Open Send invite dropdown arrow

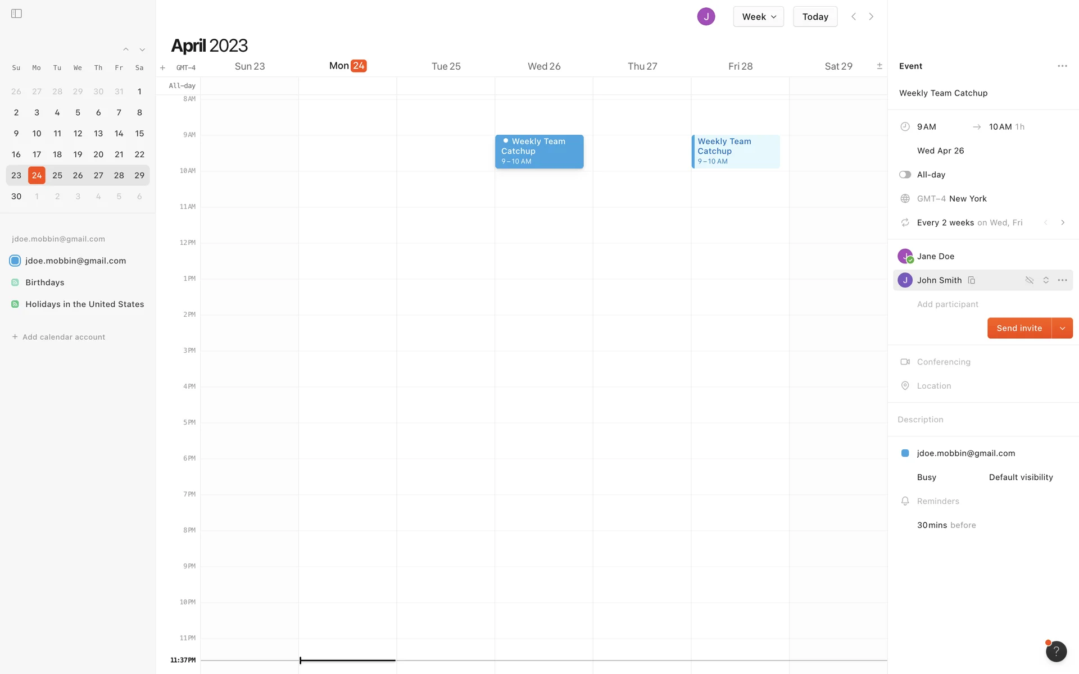click(1062, 329)
